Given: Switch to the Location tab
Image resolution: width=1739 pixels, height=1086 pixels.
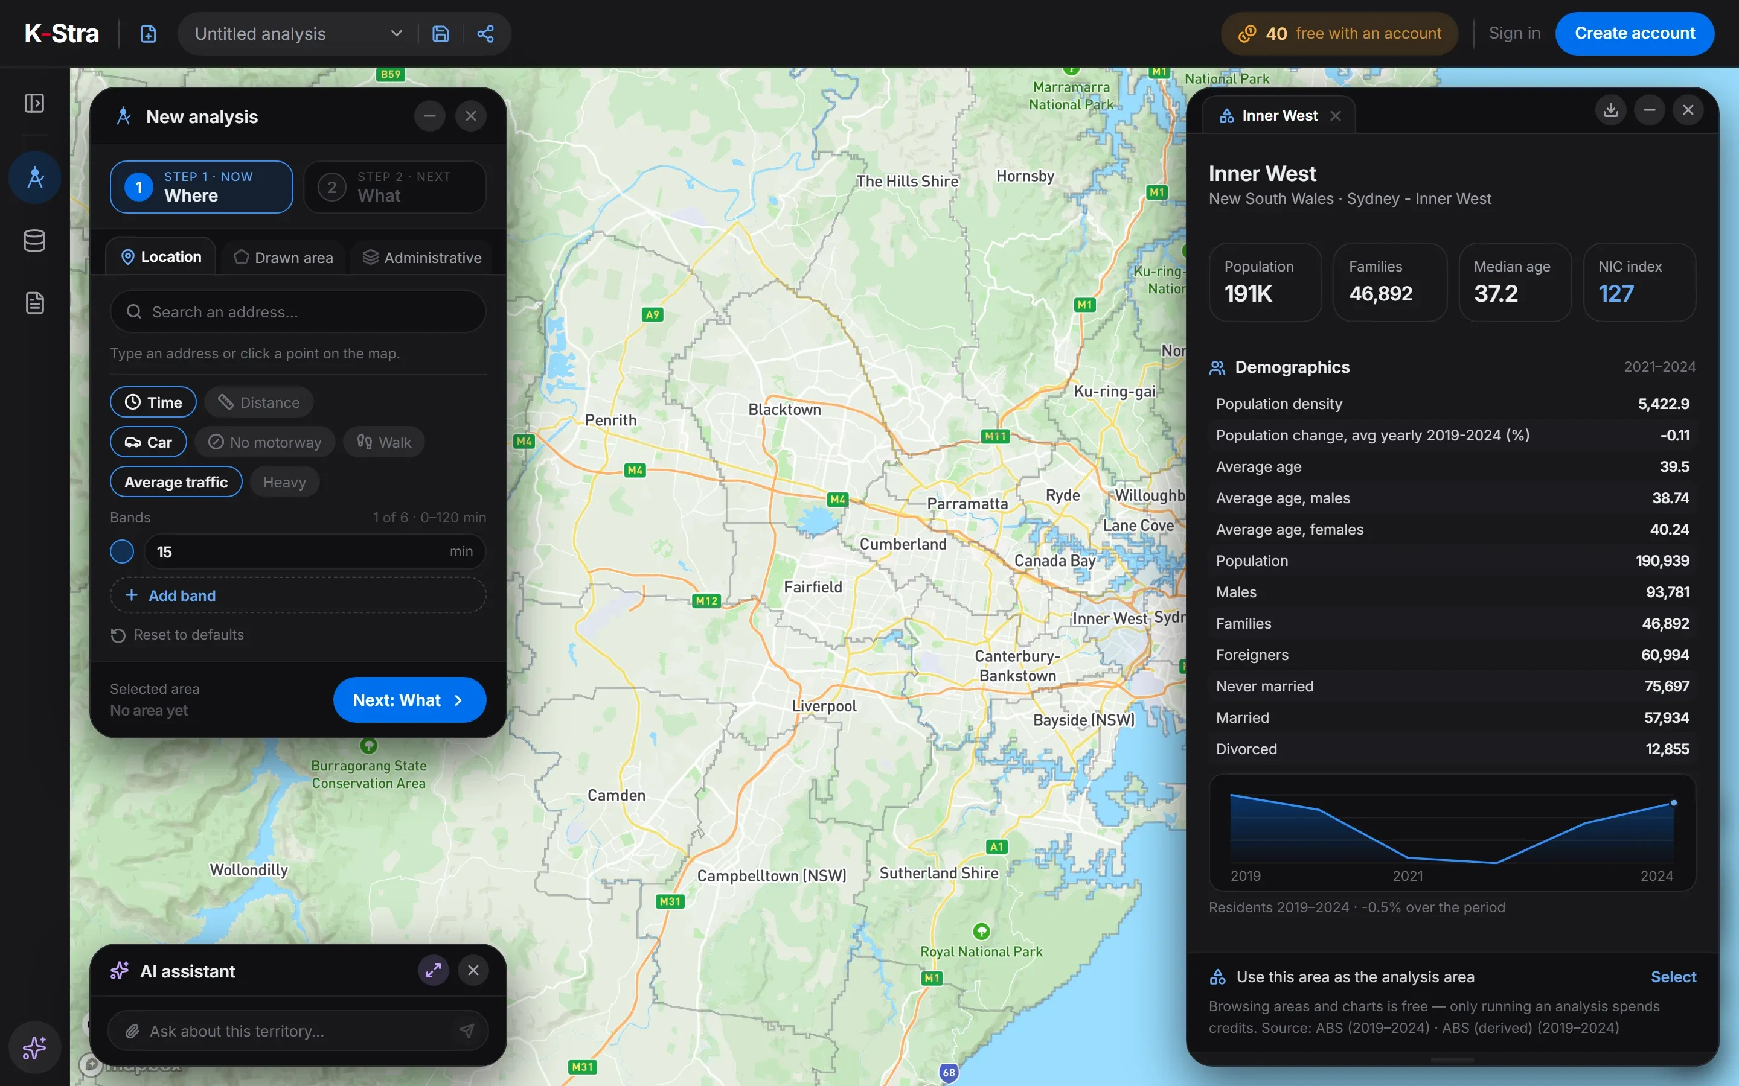Looking at the screenshot, I should pos(161,257).
